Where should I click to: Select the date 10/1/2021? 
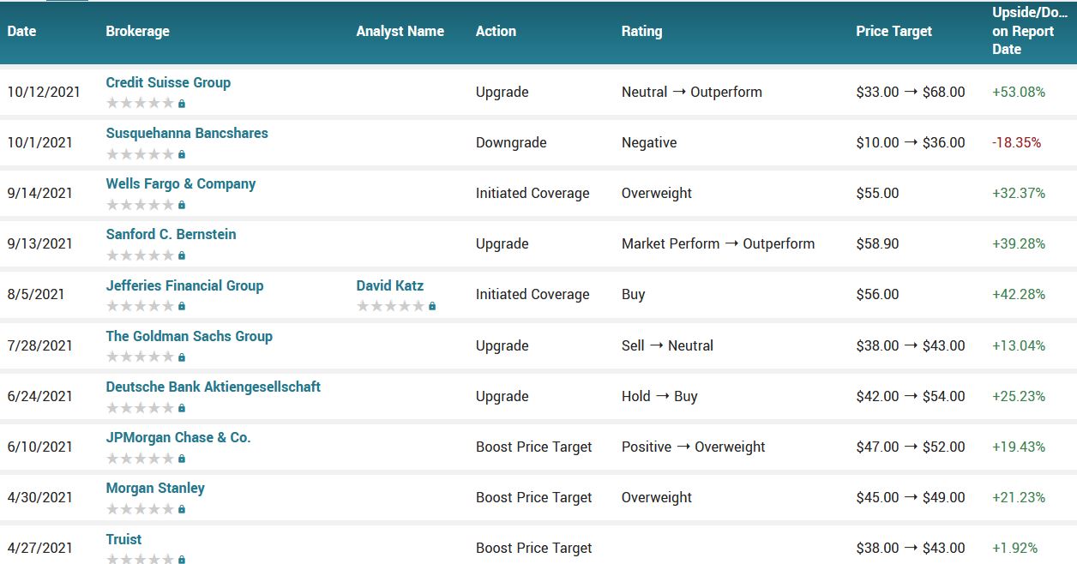pyautogui.click(x=40, y=142)
